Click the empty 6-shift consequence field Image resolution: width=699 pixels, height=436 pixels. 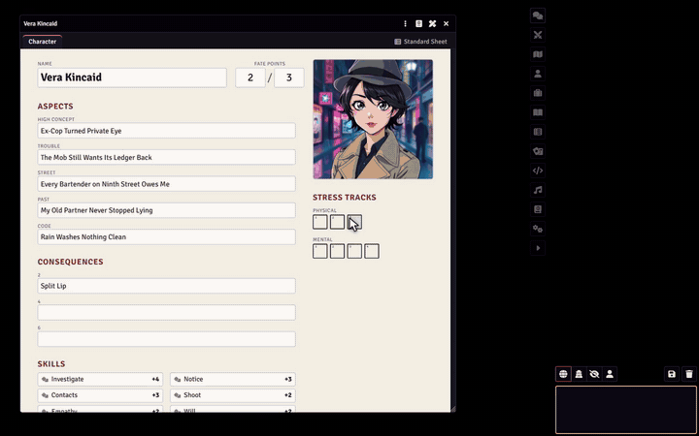166,339
